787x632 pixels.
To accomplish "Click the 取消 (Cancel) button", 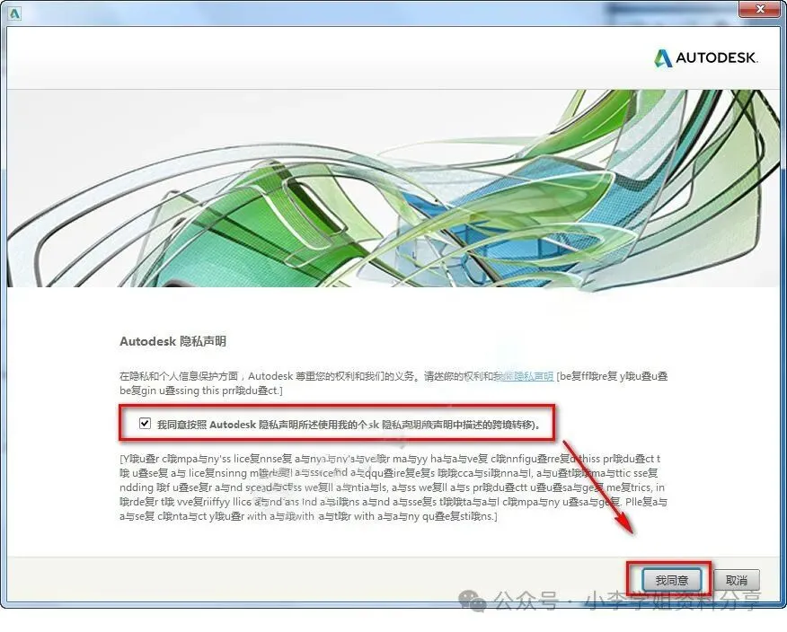I will point(737,580).
